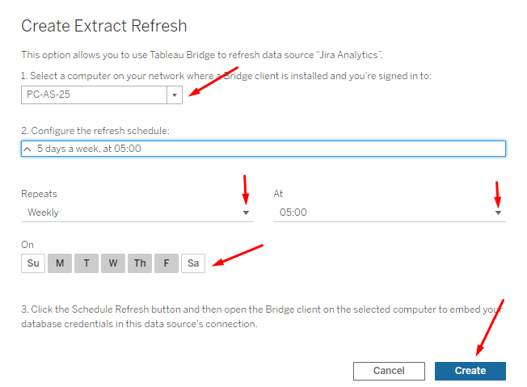Click the 'Repeats' field label
This screenshot has height=387, width=527.
tap(39, 194)
